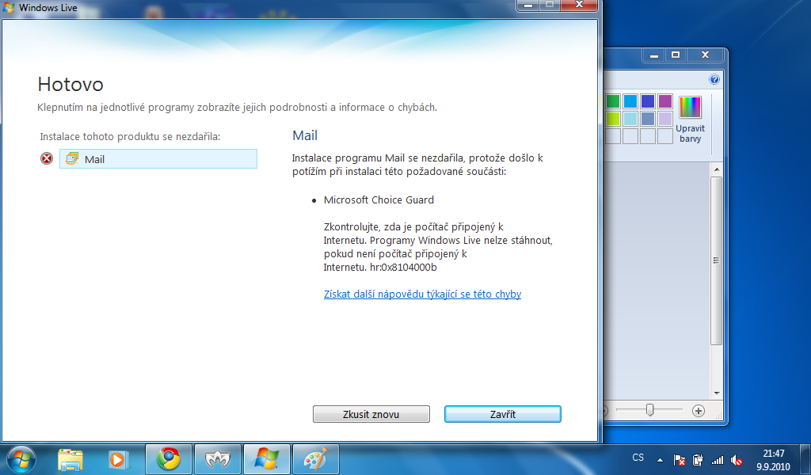
Task: Minimize the Paint window
Action: tap(654, 55)
